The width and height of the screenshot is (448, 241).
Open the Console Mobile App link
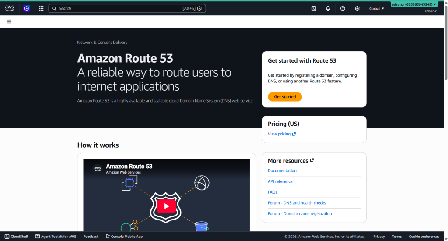click(124, 237)
